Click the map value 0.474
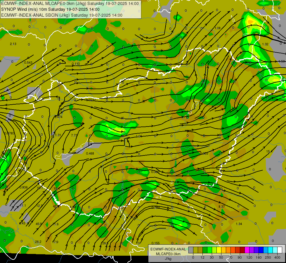The image size is (286, 263). (x=58, y=117)
